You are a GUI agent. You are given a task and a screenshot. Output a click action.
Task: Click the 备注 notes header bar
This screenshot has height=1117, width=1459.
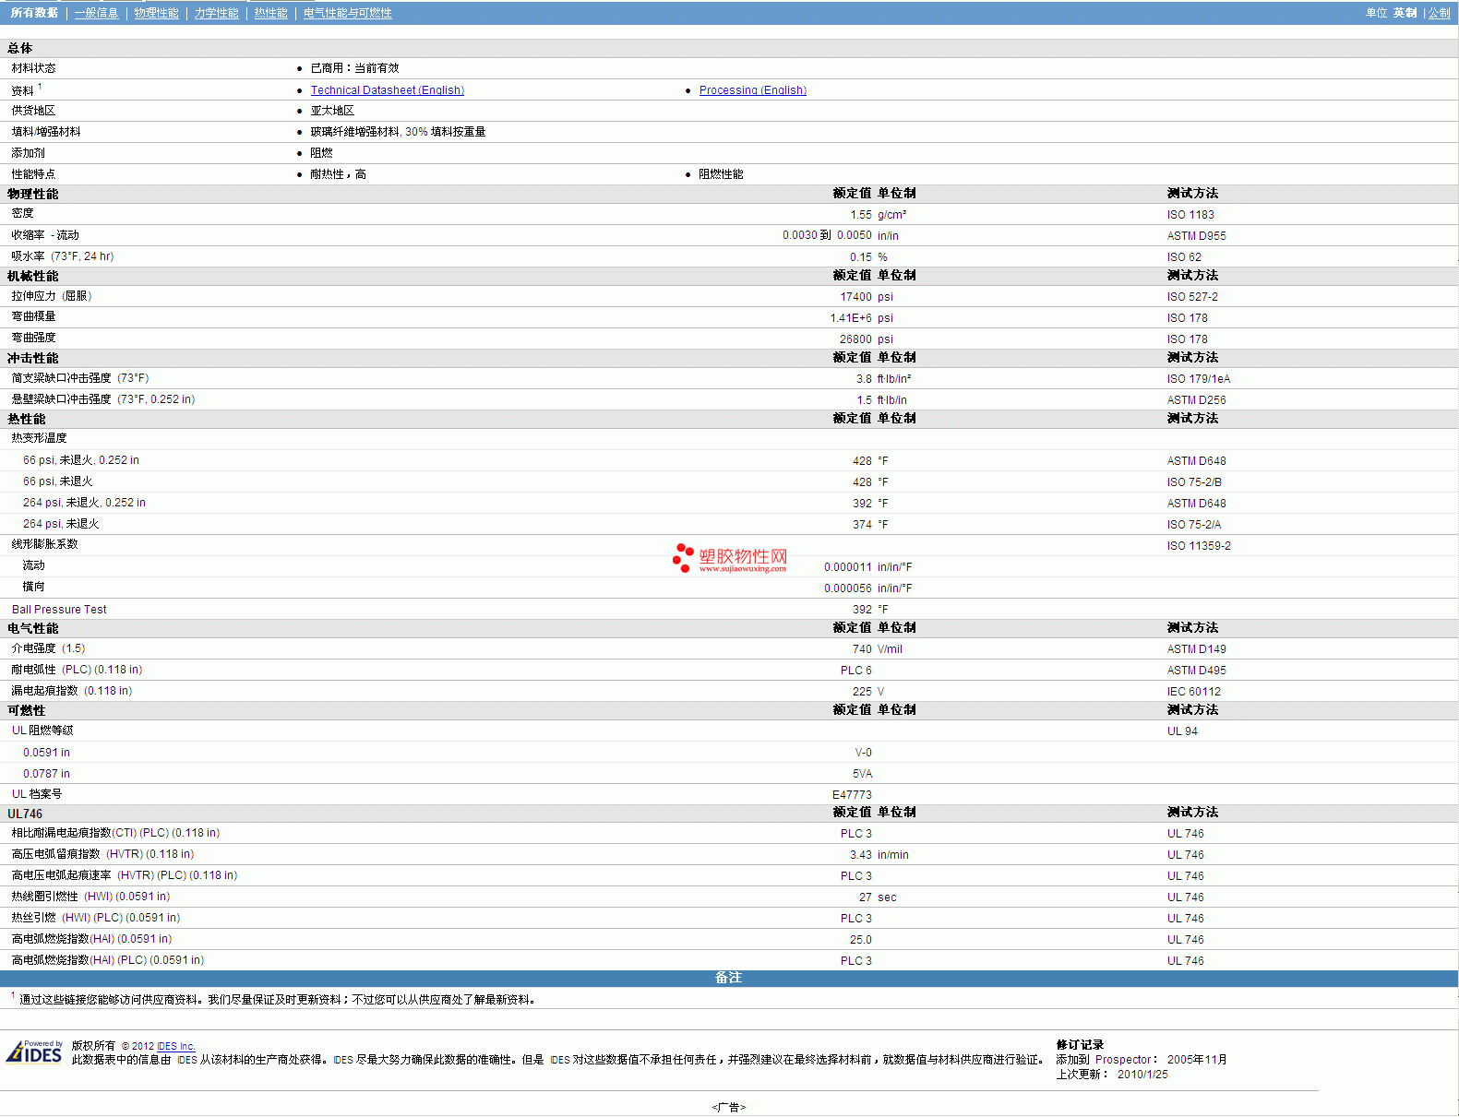729,978
